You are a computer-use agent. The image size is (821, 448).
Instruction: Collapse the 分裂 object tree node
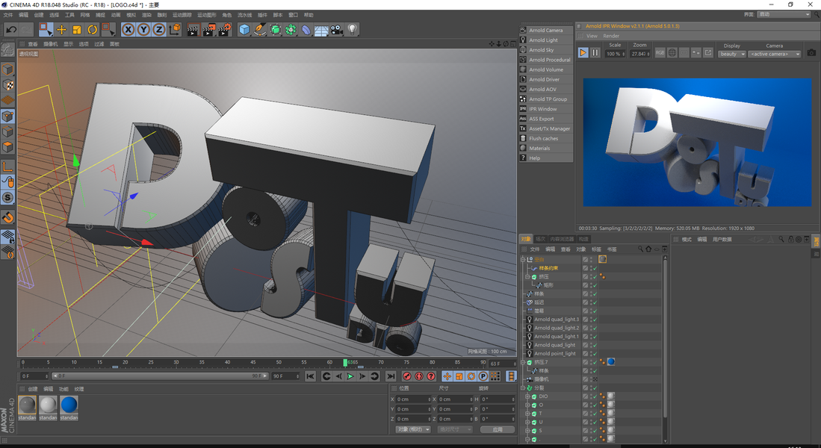pyautogui.click(x=522, y=388)
